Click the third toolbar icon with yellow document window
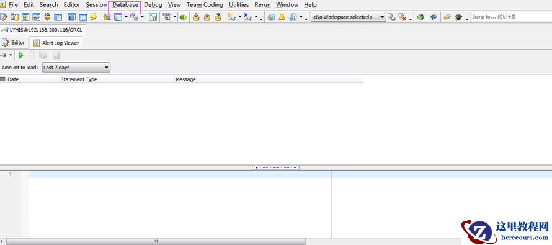This screenshot has height=245, width=552. 25,17
